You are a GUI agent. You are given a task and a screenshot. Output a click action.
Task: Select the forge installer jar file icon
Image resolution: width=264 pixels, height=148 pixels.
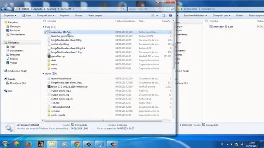(49, 87)
